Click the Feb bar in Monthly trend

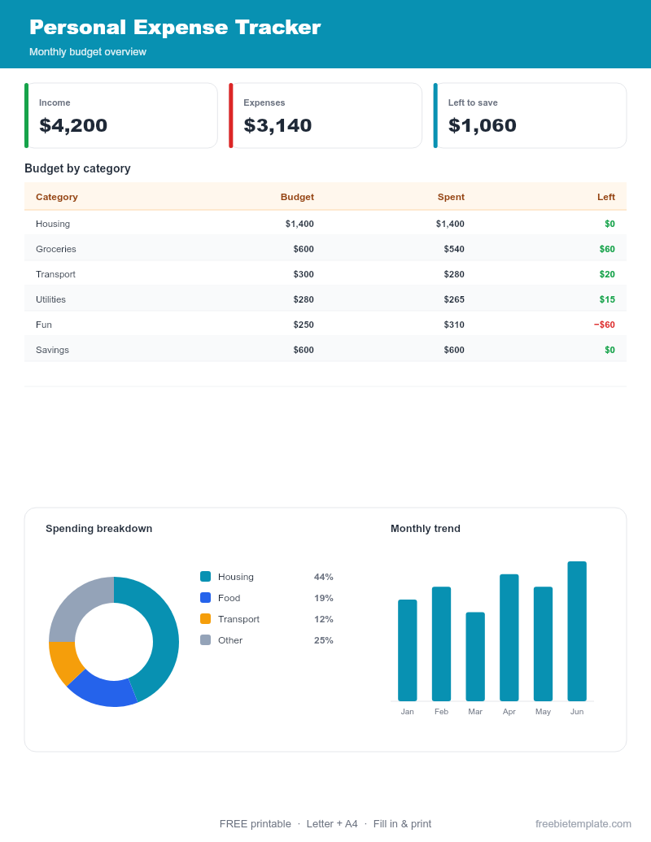tap(441, 643)
